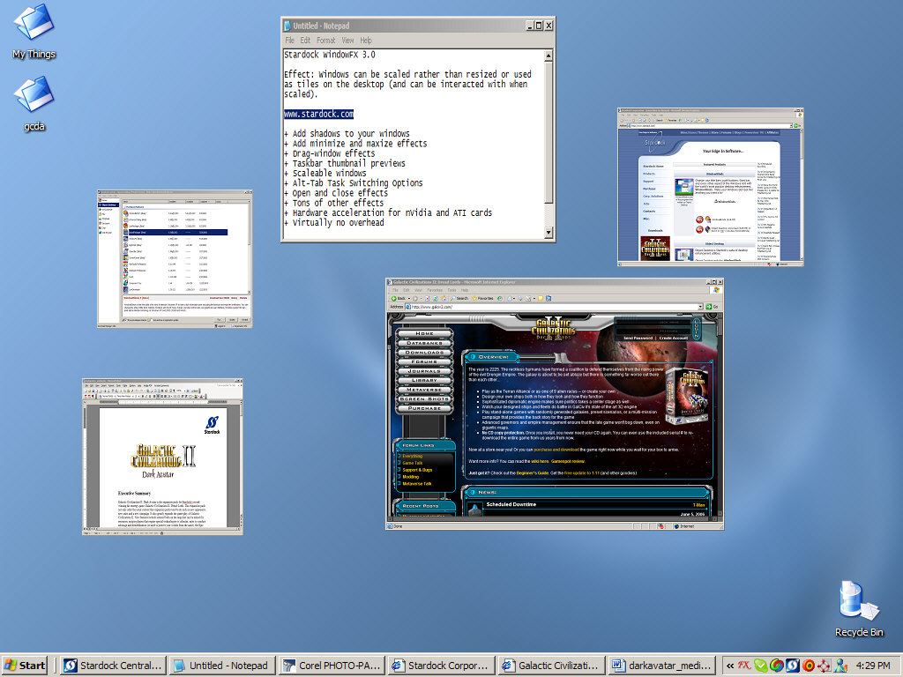This screenshot has height=677, width=903.
Task: Open the Everything forum link
Action: (x=413, y=456)
